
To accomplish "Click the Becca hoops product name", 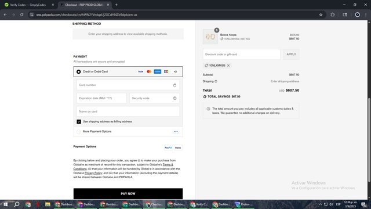I will coord(228,35).
